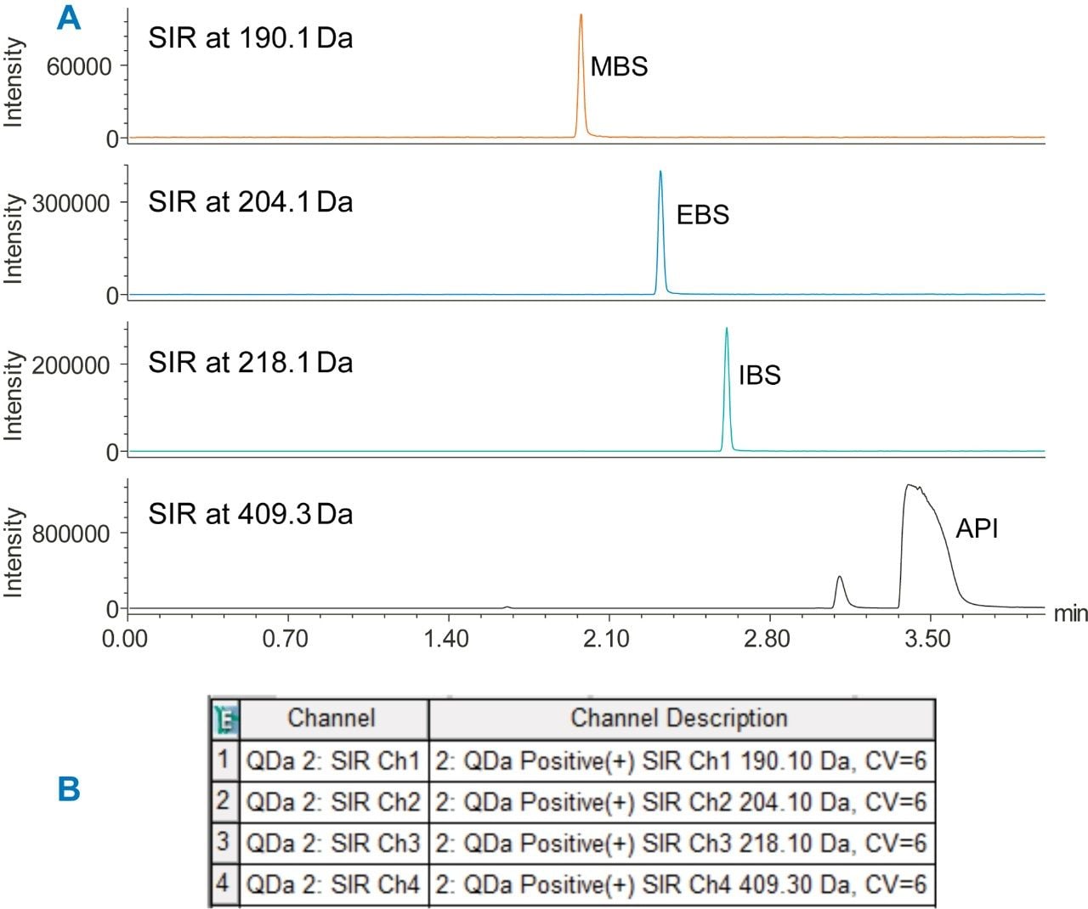Click the 190.10 Da channel description cell

click(680, 760)
